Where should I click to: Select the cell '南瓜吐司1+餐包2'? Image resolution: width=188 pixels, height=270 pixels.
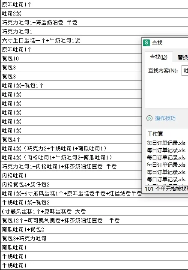[x=94, y=229]
